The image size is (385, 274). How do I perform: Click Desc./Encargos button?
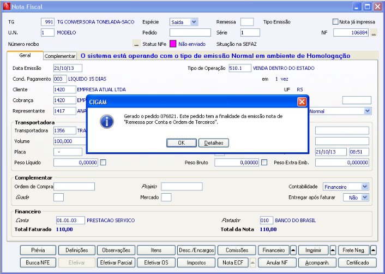[196, 250]
